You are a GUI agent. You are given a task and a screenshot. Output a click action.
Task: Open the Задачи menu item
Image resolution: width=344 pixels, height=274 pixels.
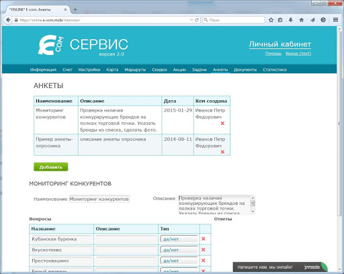(x=199, y=70)
